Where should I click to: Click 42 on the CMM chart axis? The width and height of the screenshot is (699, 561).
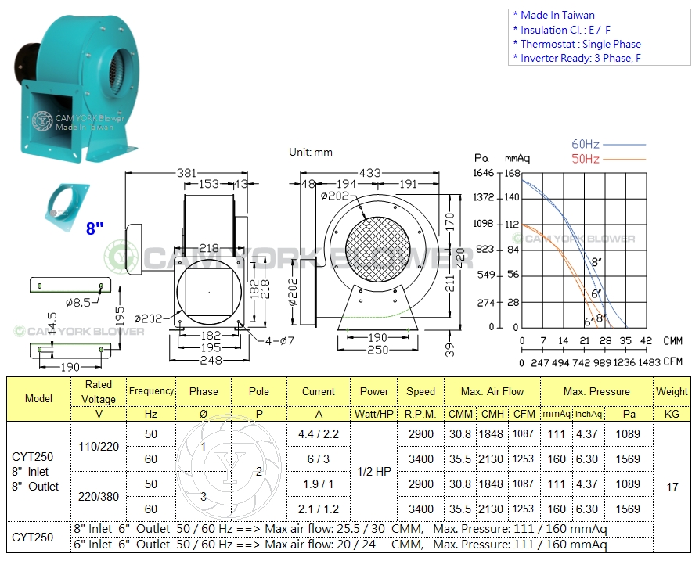pos(646,341)
